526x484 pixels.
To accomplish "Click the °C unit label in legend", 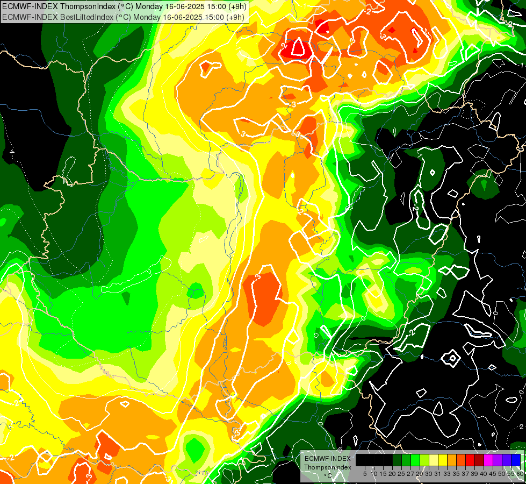I will tap(328, 475).
